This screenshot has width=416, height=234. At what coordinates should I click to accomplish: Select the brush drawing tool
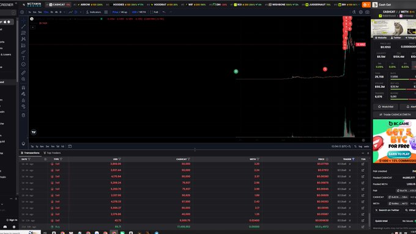(x=23, y=52)
